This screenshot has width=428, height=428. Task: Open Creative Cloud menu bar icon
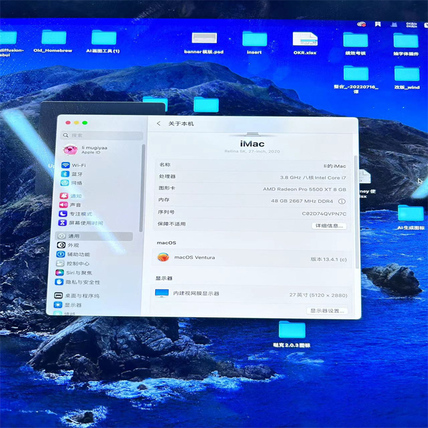tap(361, 25)
